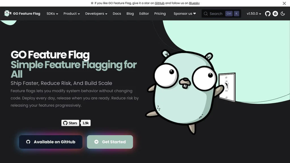The image size is (290, 163).
Task: Expand the Product dropdown menu
Action: coord(72,14)
